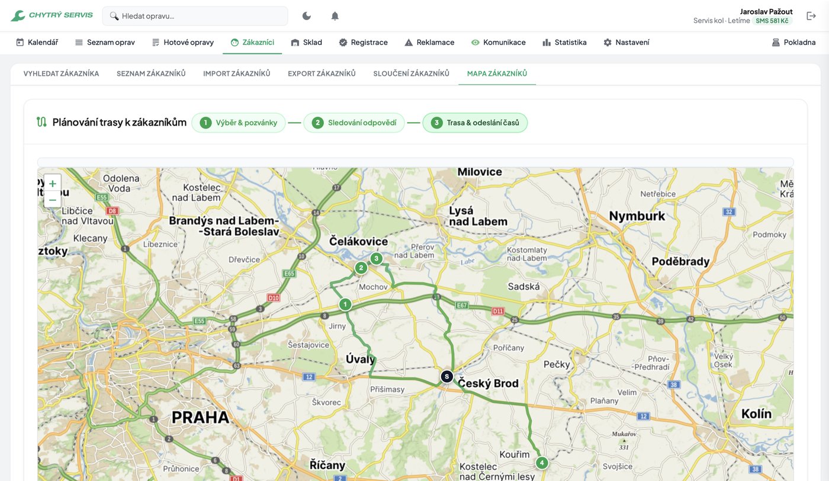Open Pokladna cash register

click(x=793, y=42)
